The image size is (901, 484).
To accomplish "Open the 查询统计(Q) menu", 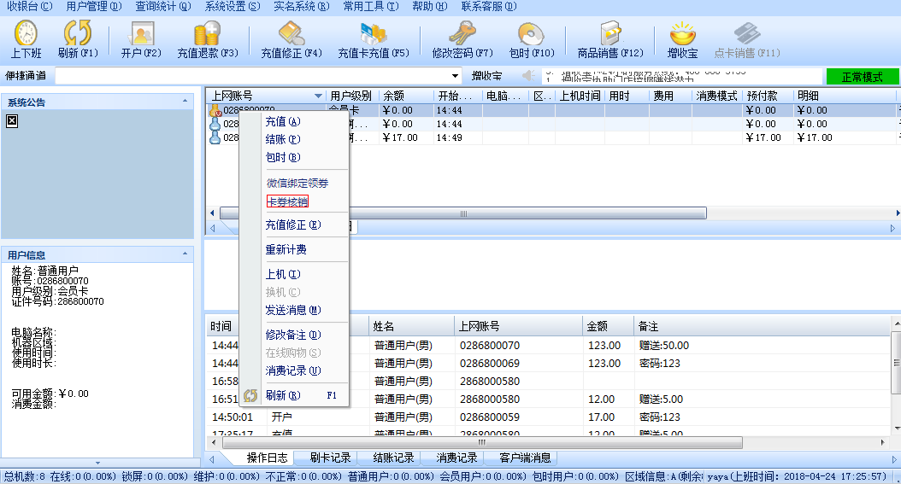I will click(163, 6).
